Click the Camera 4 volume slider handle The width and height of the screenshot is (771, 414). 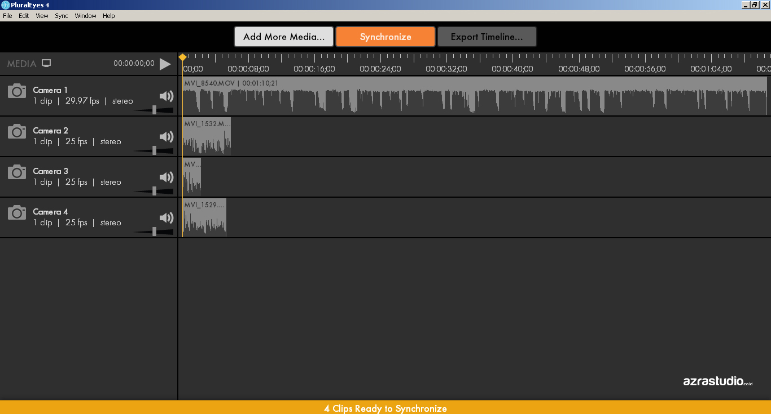coord(154,232)
